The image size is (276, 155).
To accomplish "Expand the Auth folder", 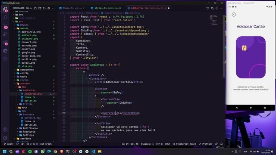I will [24, 108].
